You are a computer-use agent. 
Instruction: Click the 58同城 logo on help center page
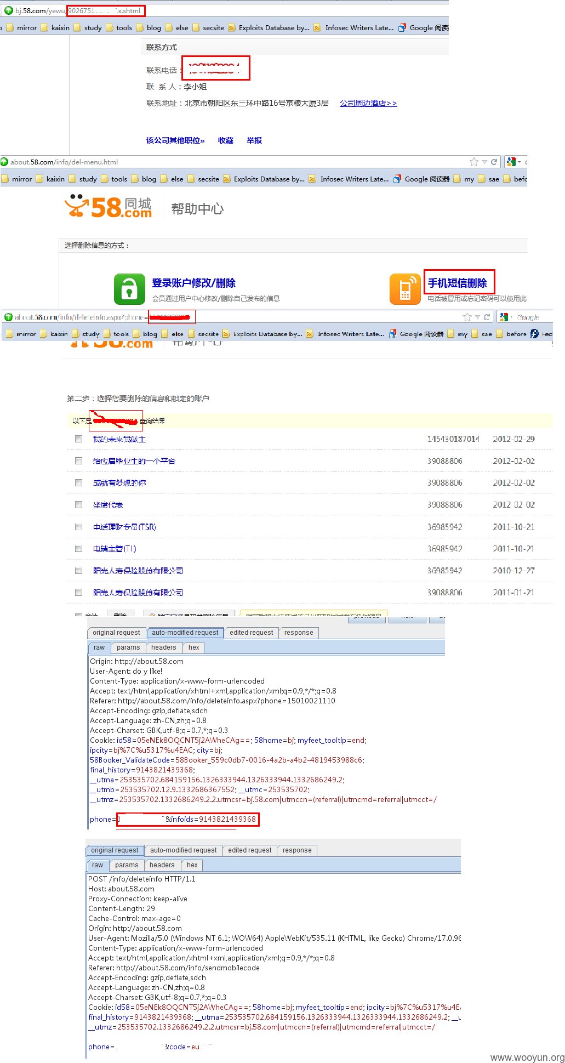tap(108, 207)
